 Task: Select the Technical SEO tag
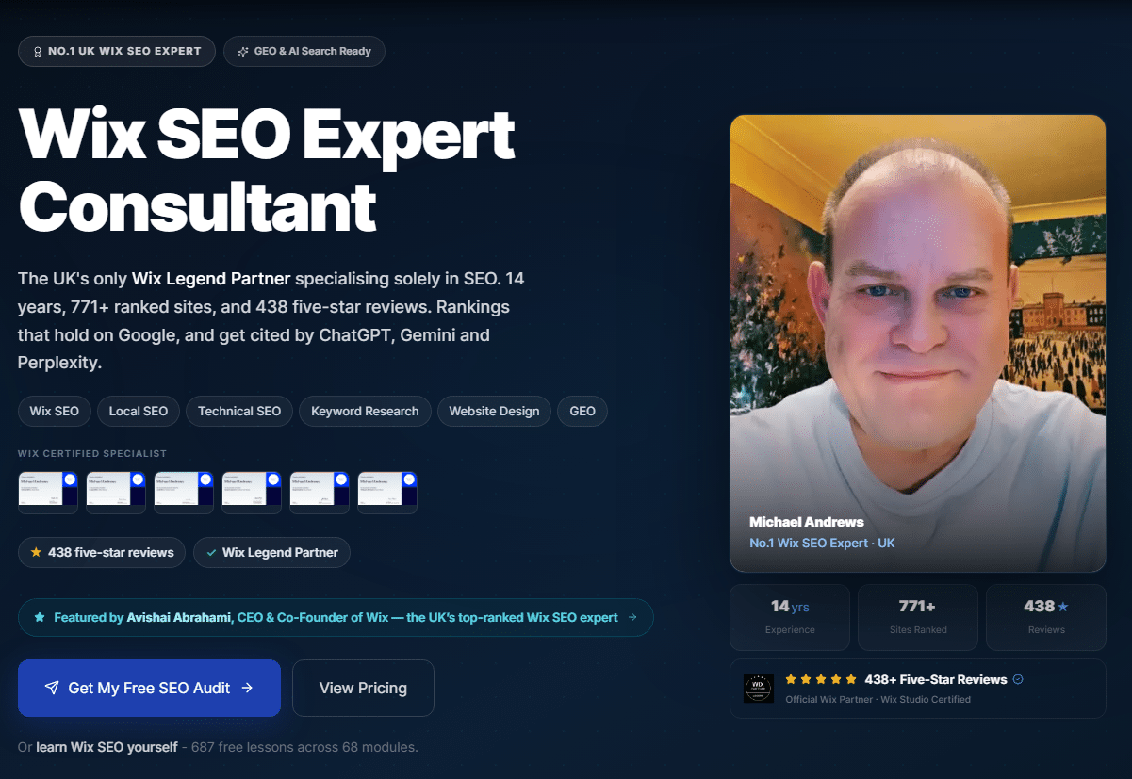pos(239,411)
